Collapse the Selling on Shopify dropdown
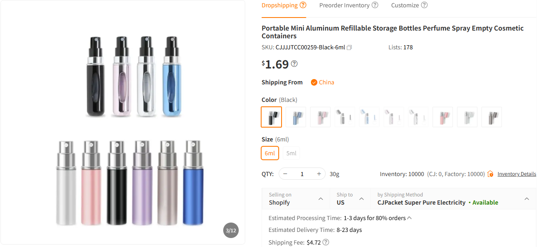 (x=321, y=198)
